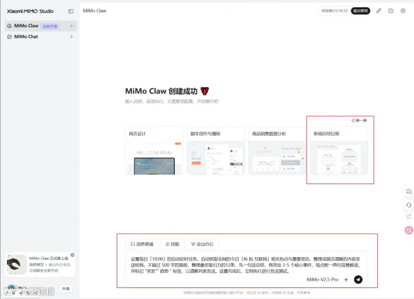Click the 消息渠道 button
This screenshot has height=299, width=414.
pos(142,244)
